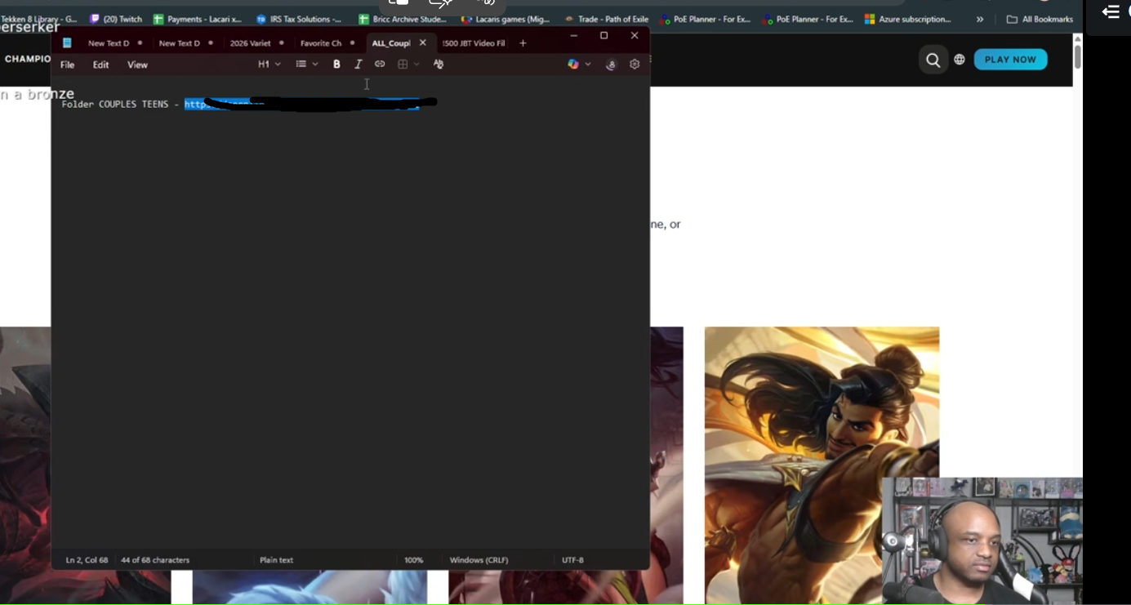Click the list icon at top-right of screen
The image size is (1131, 605).
pyautogui.click(x=1111, y=11)
